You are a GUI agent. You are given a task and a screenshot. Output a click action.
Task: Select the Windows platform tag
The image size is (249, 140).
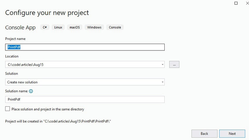coord(94,27)
